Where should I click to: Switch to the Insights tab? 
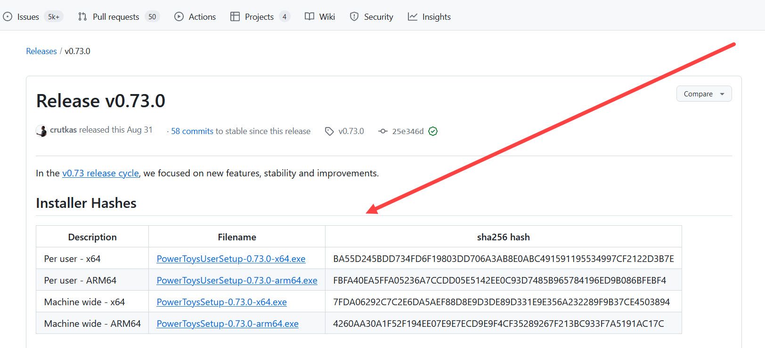(436, 17)
